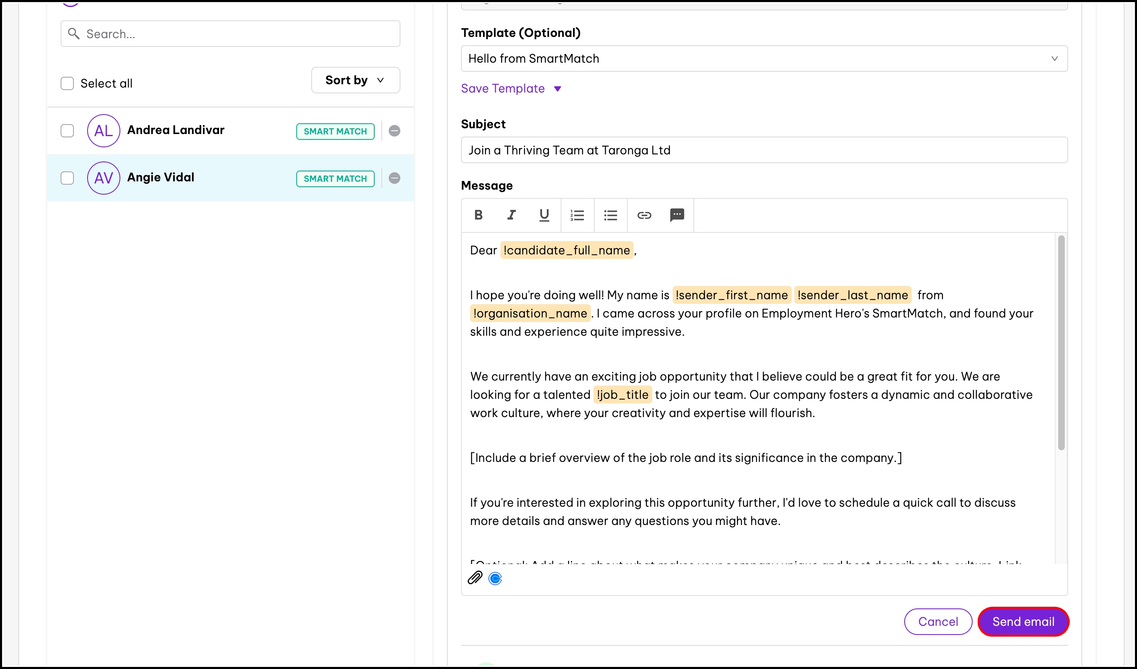Tick the checkbox beside Andrea Landivar
Image resolution: width=1137 pixels, height=669 pixels.
tap(67, 131)
